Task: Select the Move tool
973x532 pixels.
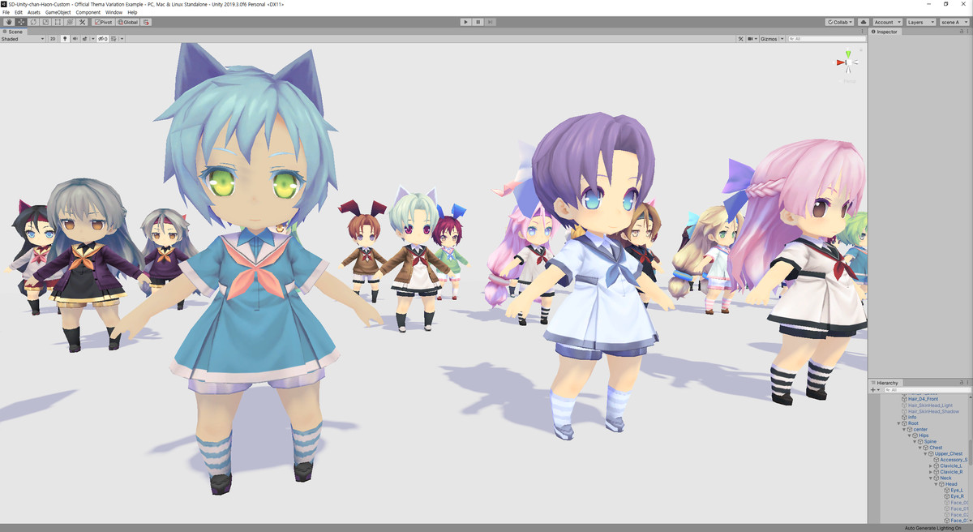Action: 21,22
